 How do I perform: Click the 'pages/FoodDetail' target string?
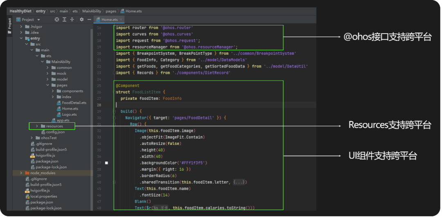click(x=193, y=118)
